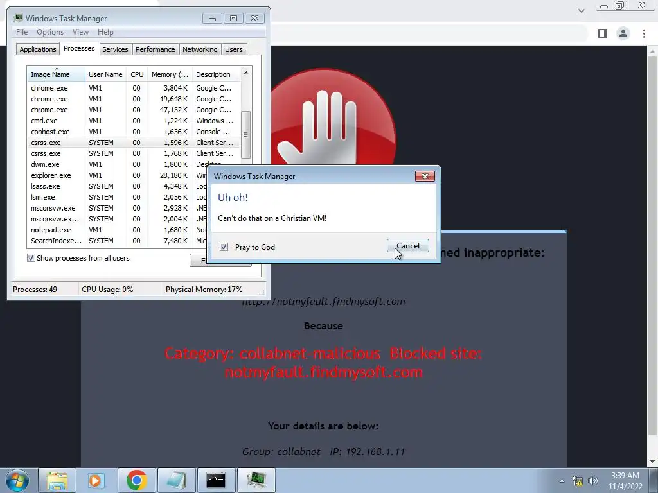Select csrss.exe row using 1,768 K
This screenshot has width=658, height=493.
pos(134,153)
